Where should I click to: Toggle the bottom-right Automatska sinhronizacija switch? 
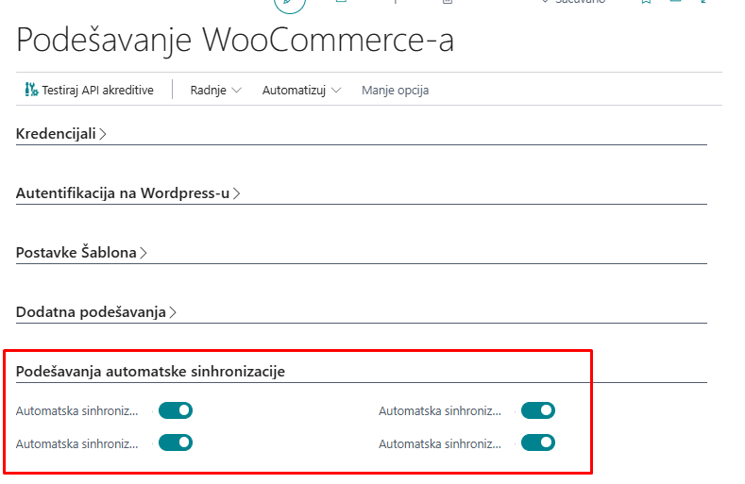pyautogui.click(x=538, y=442)
